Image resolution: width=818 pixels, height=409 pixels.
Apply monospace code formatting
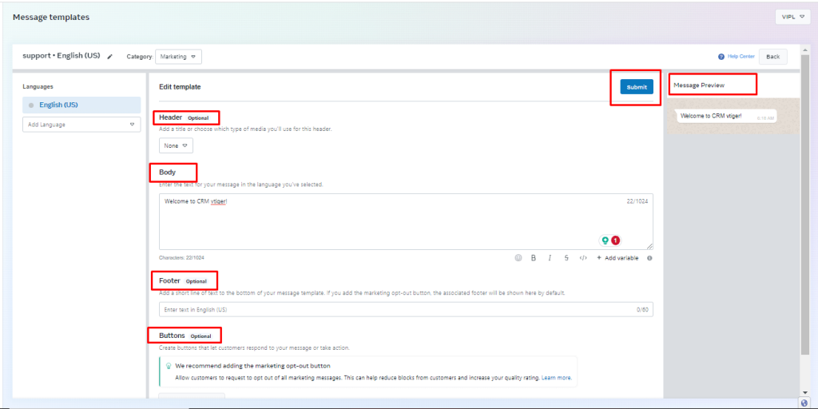coord(583,258)
